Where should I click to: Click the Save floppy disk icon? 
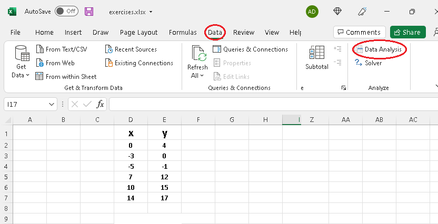coord(89,12)
